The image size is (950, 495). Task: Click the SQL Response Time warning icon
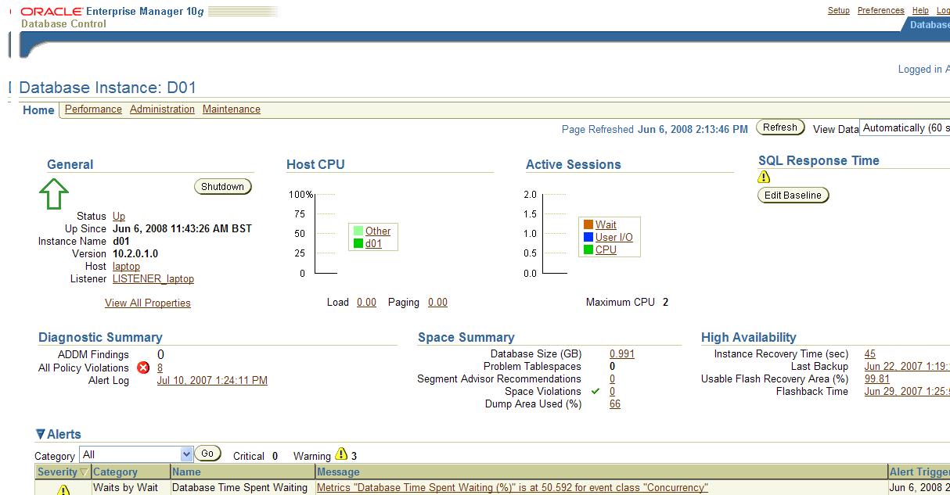pos(764,178)
